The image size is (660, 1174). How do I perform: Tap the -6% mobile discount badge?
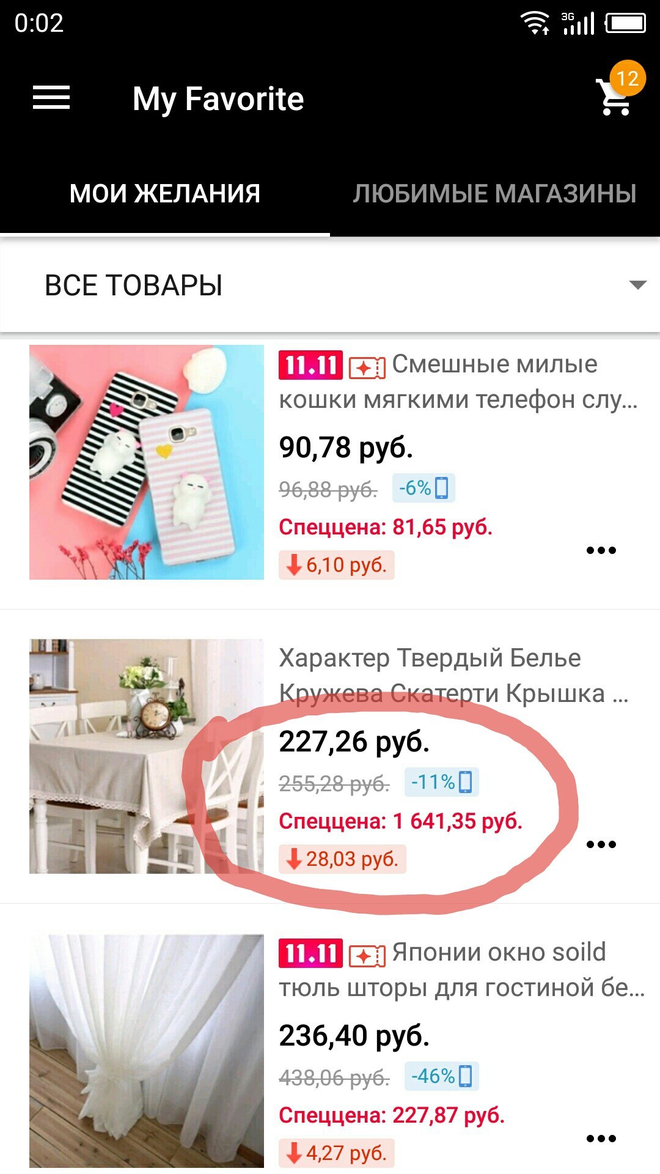(424, 488)
